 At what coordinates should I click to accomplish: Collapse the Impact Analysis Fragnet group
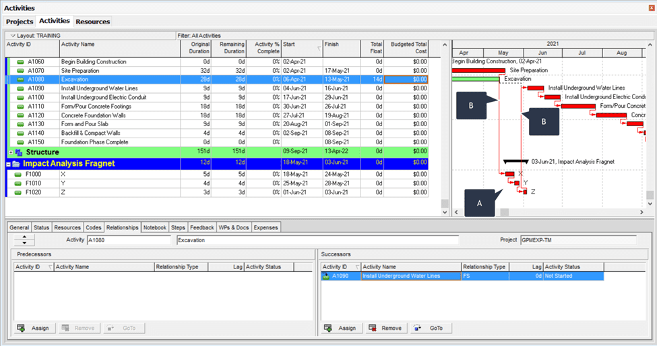[8, 165]
